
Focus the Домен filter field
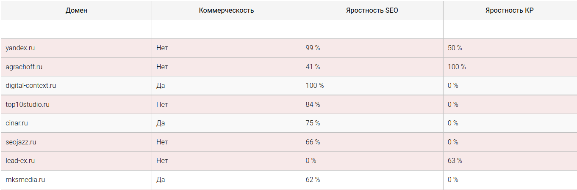[x=76, y=30]
